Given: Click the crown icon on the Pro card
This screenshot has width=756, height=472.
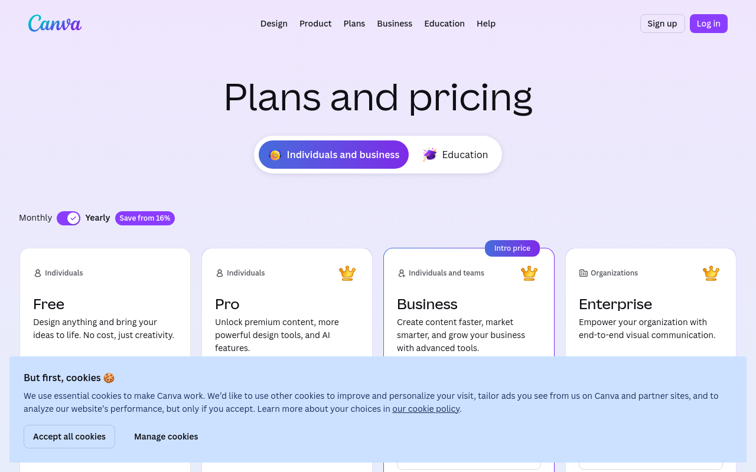Looking at the screenshot, I should point(347,273).
